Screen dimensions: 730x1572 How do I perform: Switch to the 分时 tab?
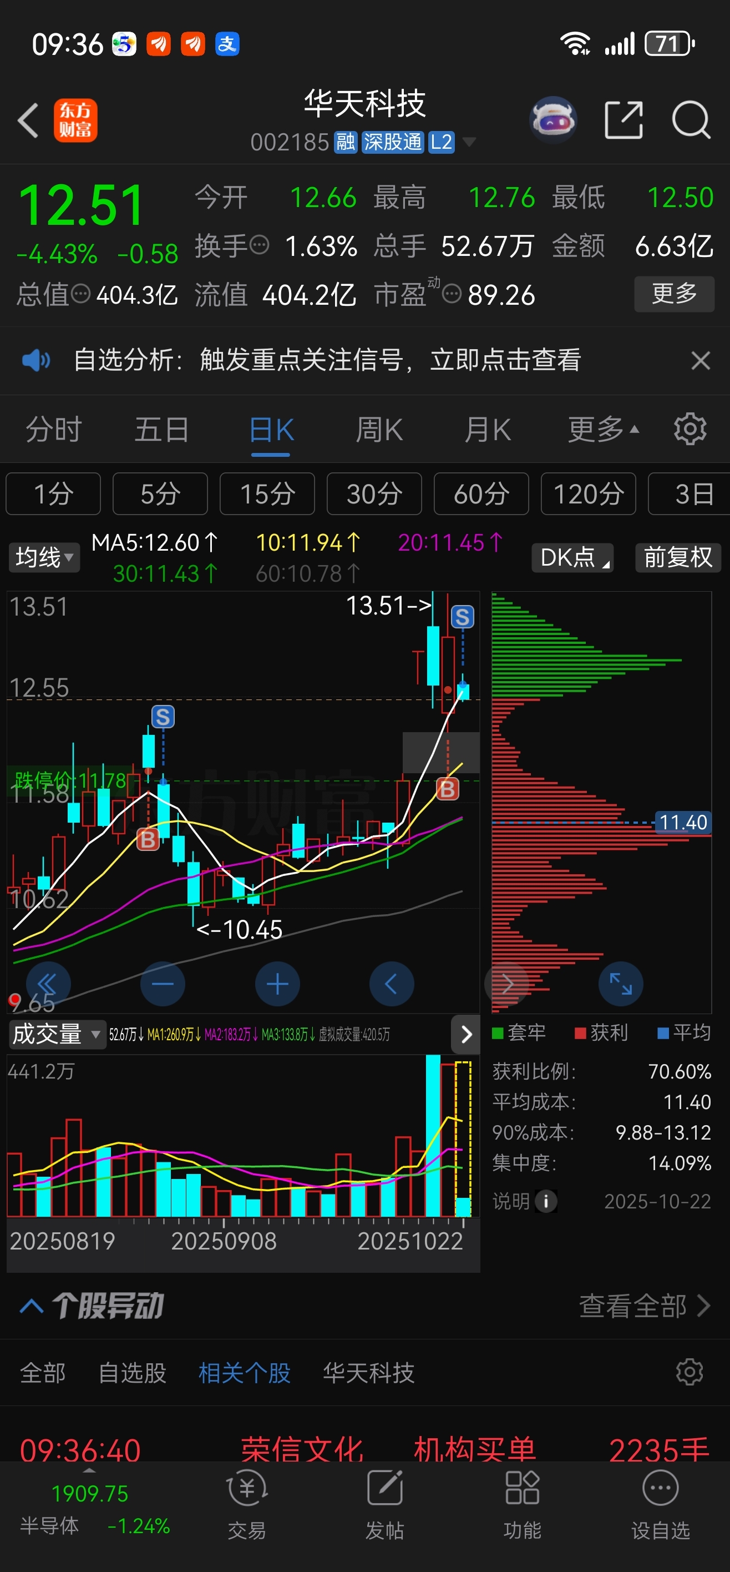[x=54, y=430]
